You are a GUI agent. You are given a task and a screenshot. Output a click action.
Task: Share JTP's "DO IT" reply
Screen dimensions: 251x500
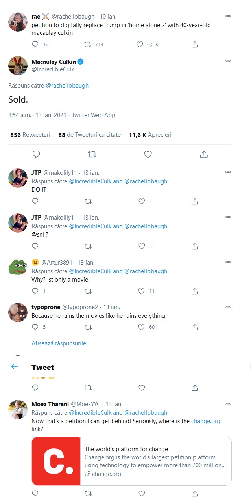[x=195, y=201]
